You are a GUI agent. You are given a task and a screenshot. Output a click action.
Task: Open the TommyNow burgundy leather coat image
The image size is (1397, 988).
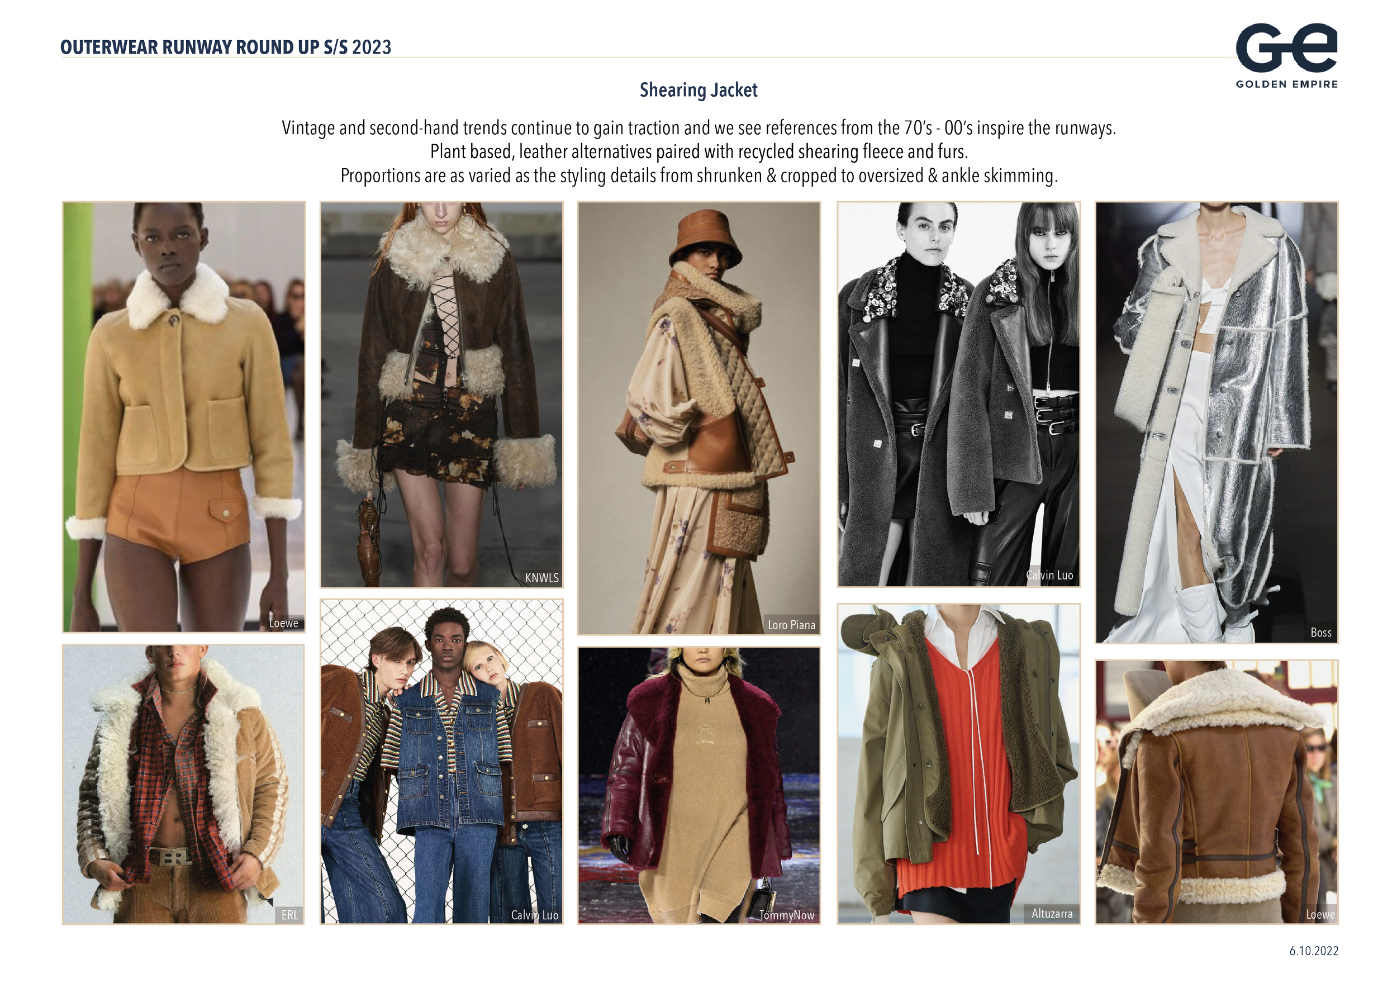[x=698, y=785]
